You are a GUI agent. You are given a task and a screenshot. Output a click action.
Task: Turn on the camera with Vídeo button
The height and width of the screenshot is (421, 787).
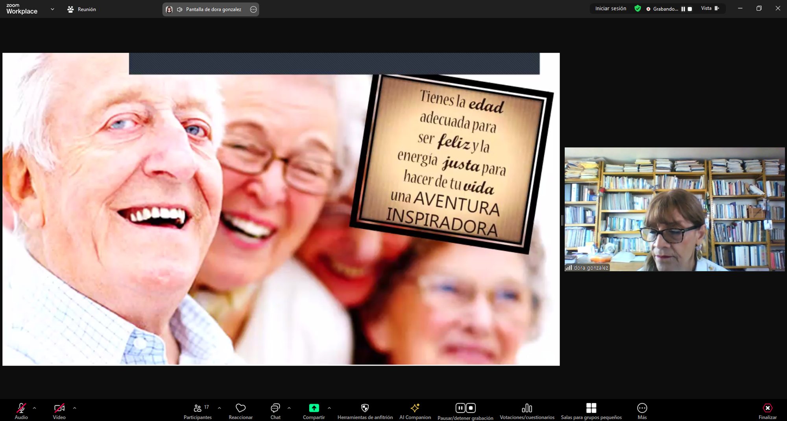pos(59,410)
